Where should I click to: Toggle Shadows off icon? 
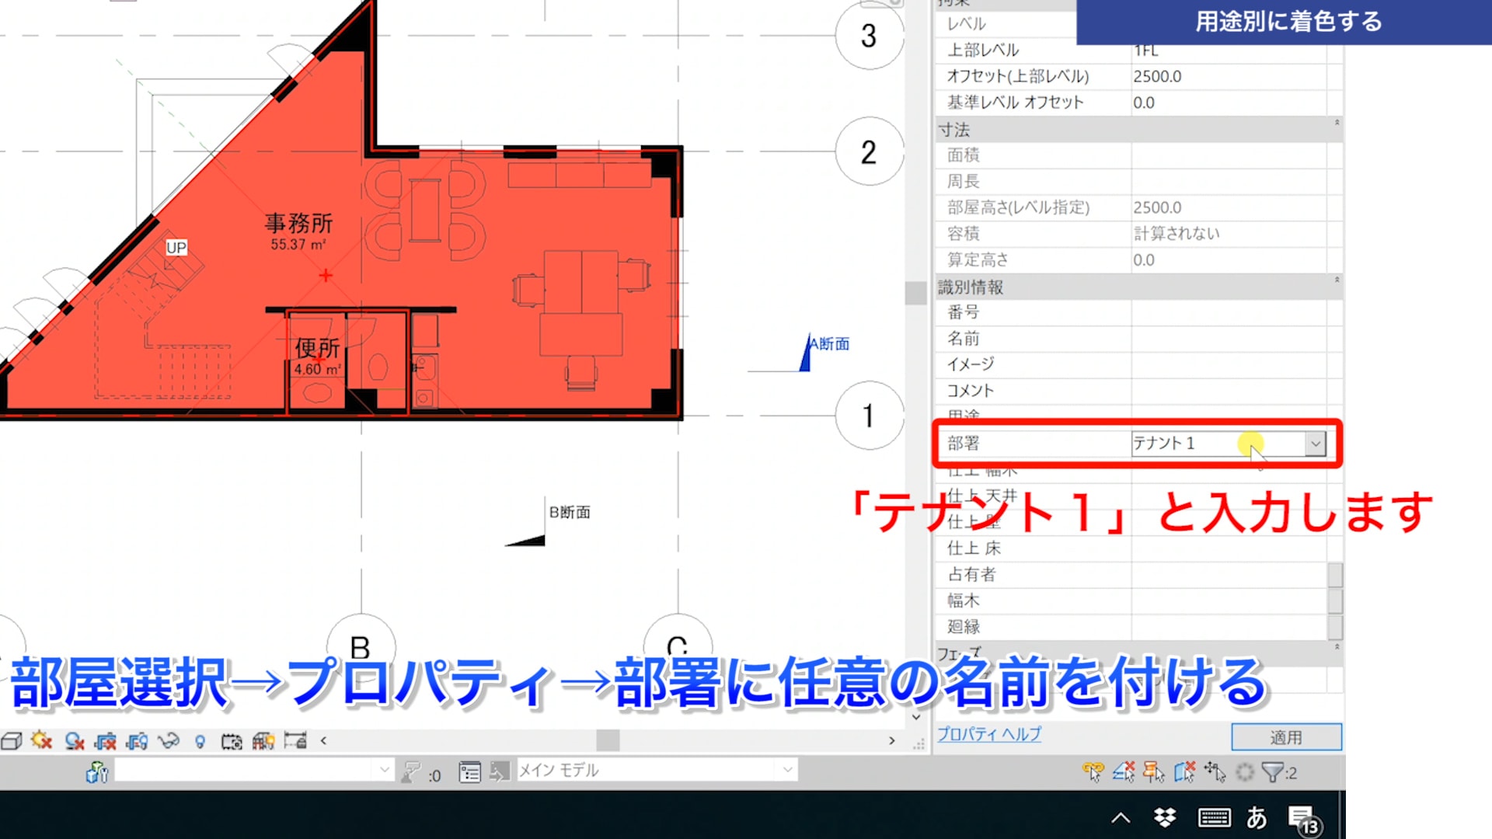[75, 741]
